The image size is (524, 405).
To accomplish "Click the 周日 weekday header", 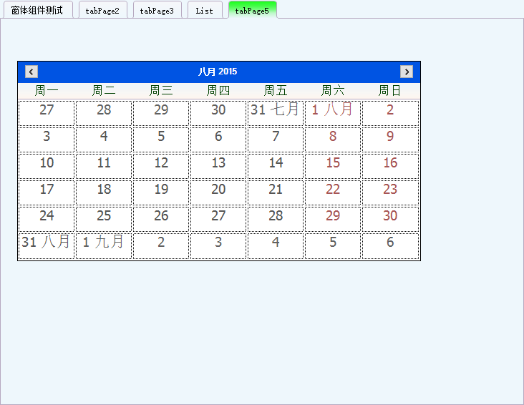I will 389,91.
